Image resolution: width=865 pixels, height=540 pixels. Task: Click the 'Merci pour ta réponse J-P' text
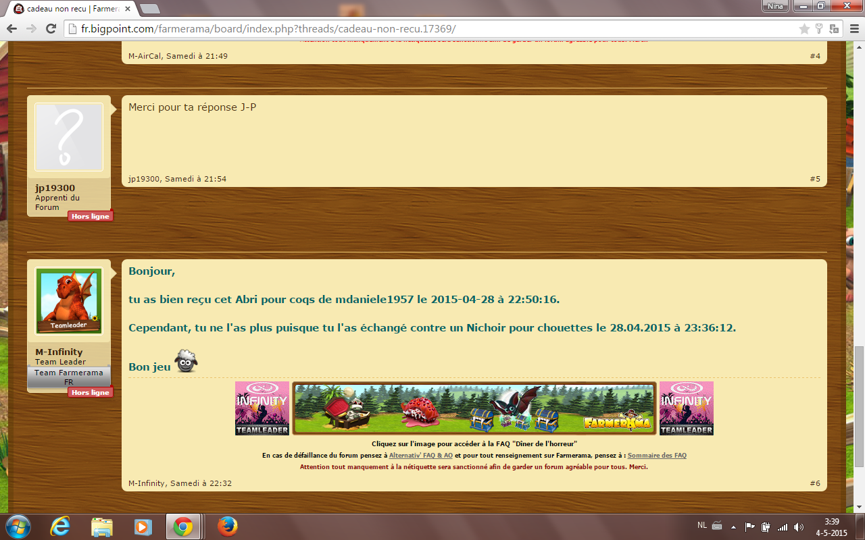tap(193, 107)
